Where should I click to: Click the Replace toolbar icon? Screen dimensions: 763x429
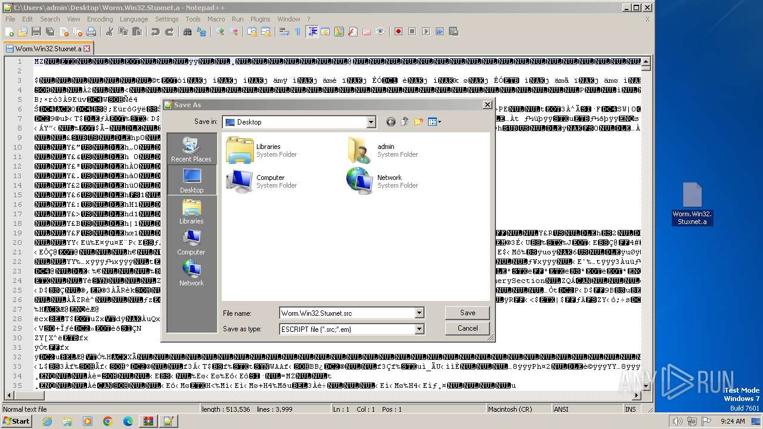click(201, 32)
